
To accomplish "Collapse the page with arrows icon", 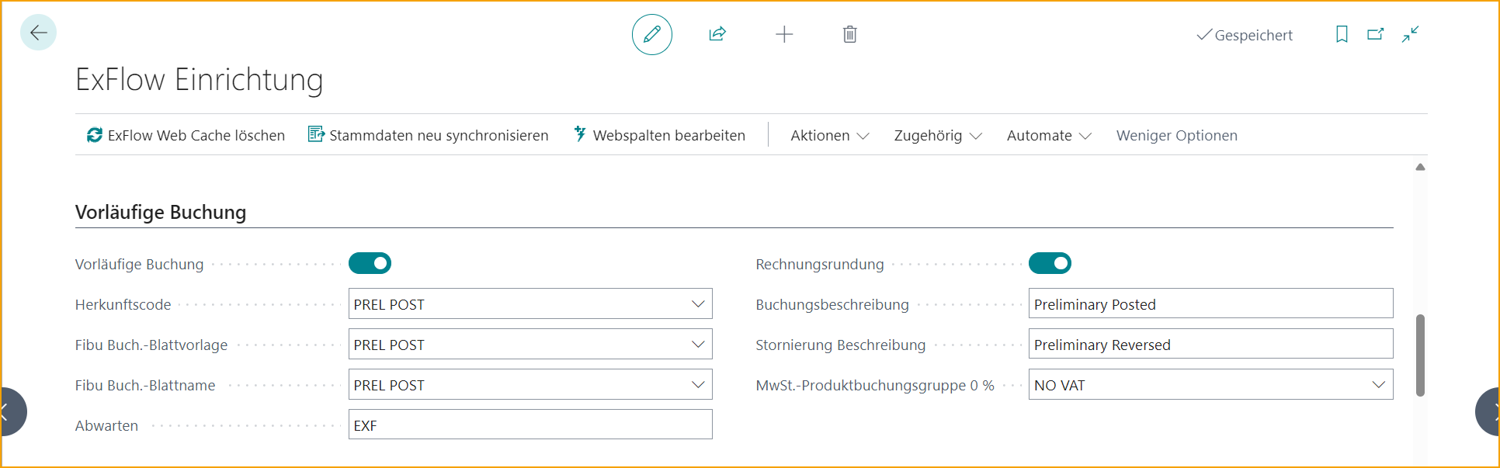I will click(x=1411, y=34).
